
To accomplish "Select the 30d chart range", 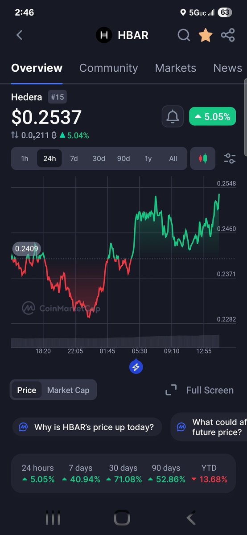I will click(x=99, y=158).
